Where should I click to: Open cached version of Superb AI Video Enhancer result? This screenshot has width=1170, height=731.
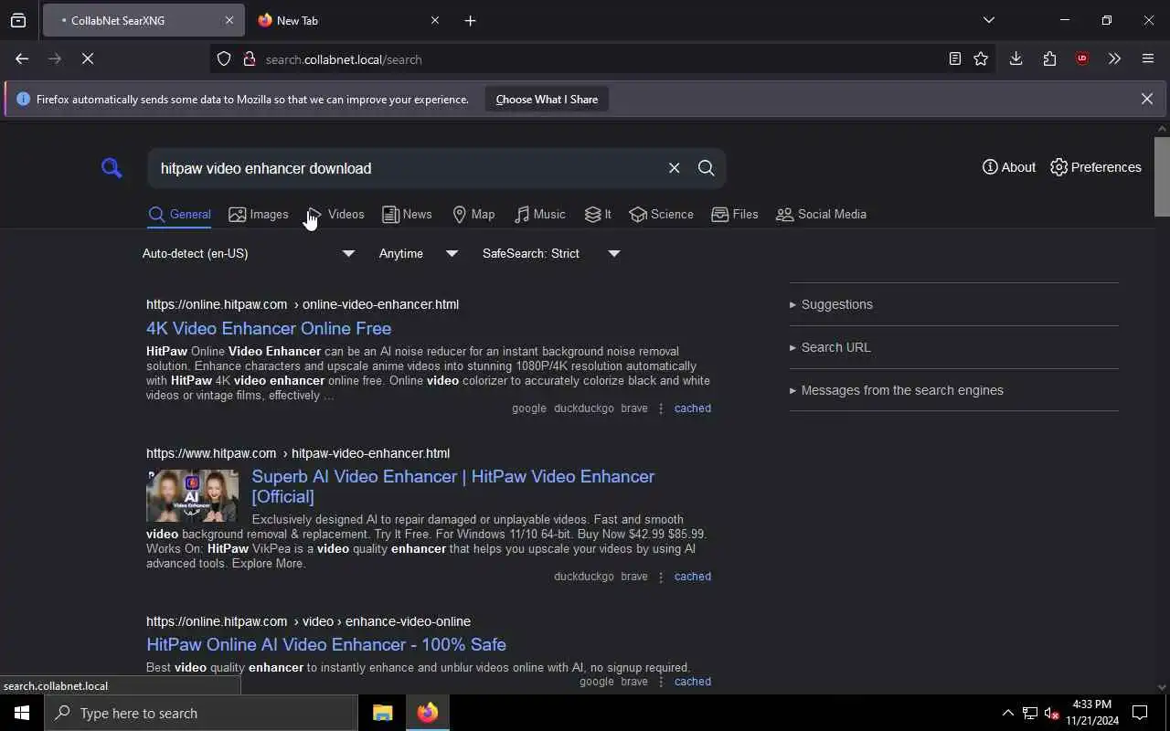click(x=692, y=577)
